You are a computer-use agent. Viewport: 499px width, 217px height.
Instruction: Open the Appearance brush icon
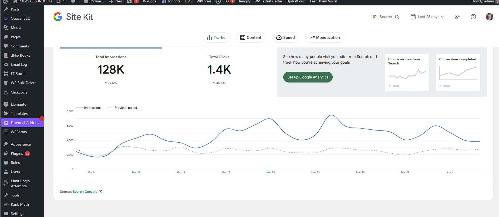tap(6, 144)
